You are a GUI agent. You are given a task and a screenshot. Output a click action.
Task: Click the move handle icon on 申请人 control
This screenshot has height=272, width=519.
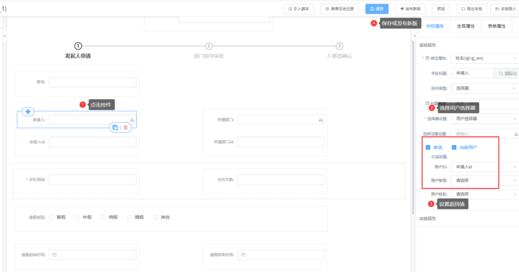click(x=28, y=112)
